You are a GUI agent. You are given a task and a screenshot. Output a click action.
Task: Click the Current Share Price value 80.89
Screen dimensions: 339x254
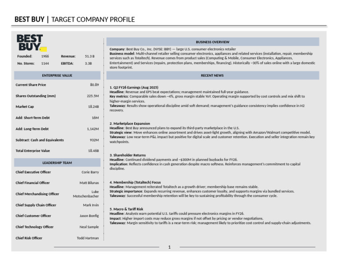94,85
